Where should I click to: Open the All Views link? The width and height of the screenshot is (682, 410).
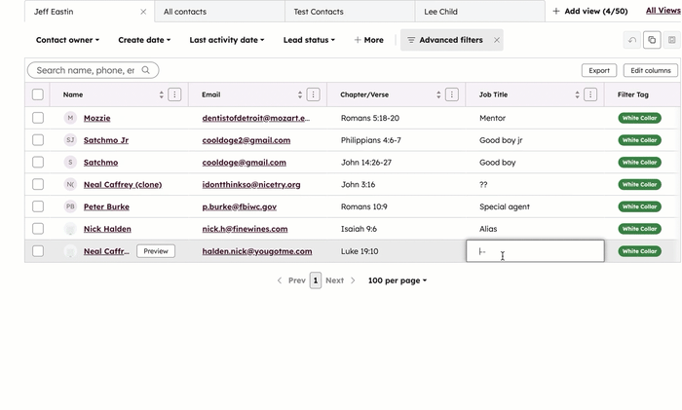pyautogui.click(x=663, y=11)
